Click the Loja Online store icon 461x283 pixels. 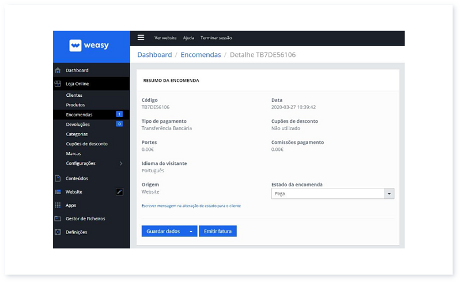coord(58,84)
